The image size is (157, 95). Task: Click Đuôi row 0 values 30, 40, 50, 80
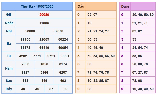pyautogui.click(x=143, y=15)
